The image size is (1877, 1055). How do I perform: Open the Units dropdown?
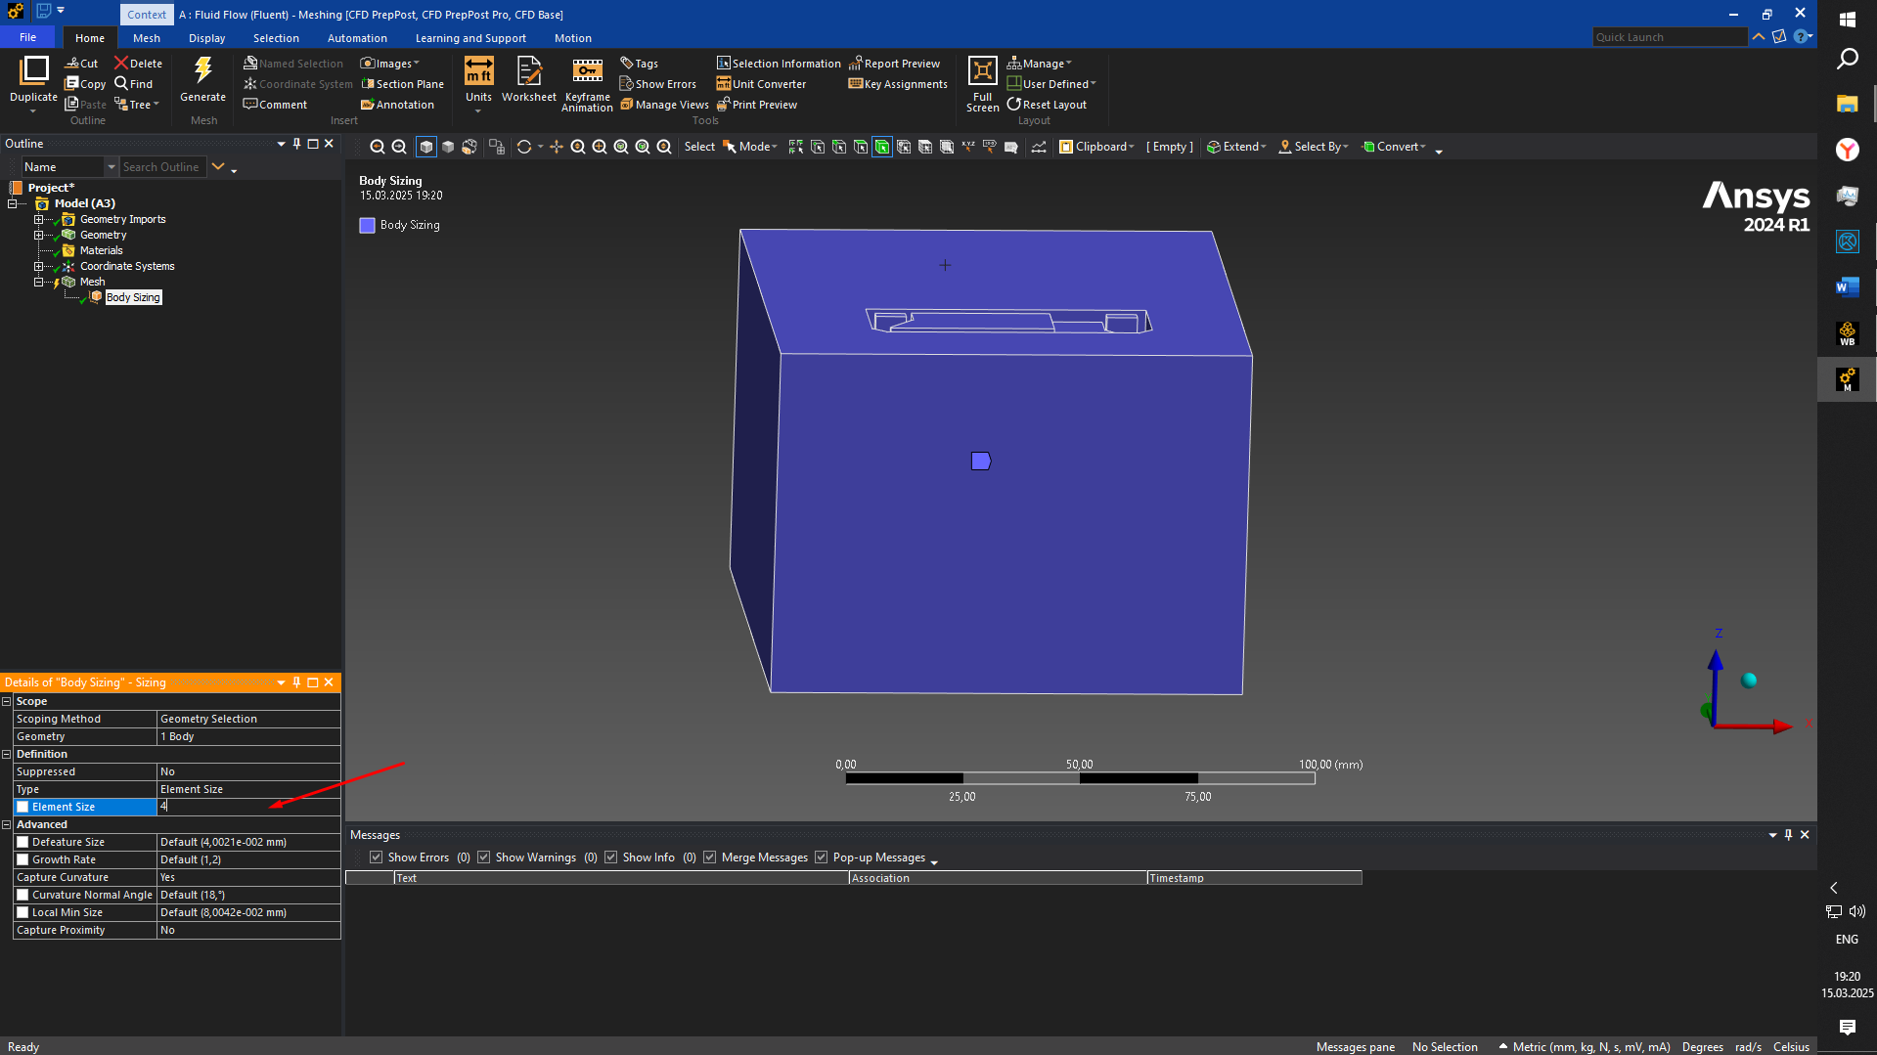[x=478, y=110]
